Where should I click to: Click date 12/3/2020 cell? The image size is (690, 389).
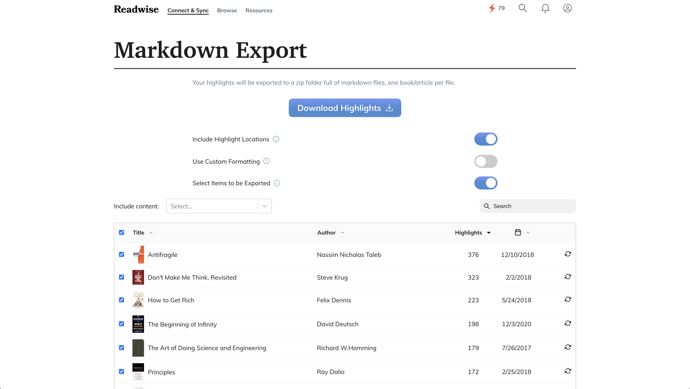point(516,324)
